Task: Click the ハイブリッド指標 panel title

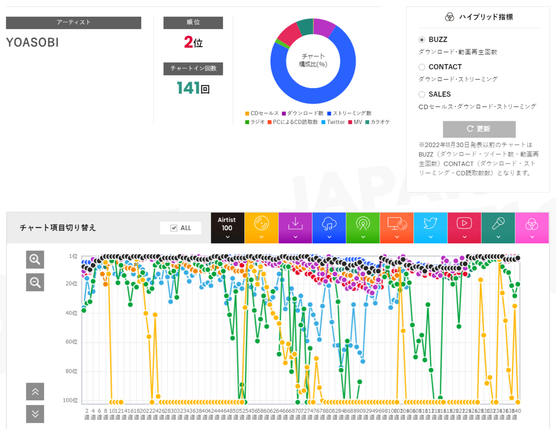Action: click(486, 17)
